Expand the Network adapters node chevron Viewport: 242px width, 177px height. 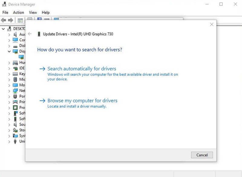[9, 91]
